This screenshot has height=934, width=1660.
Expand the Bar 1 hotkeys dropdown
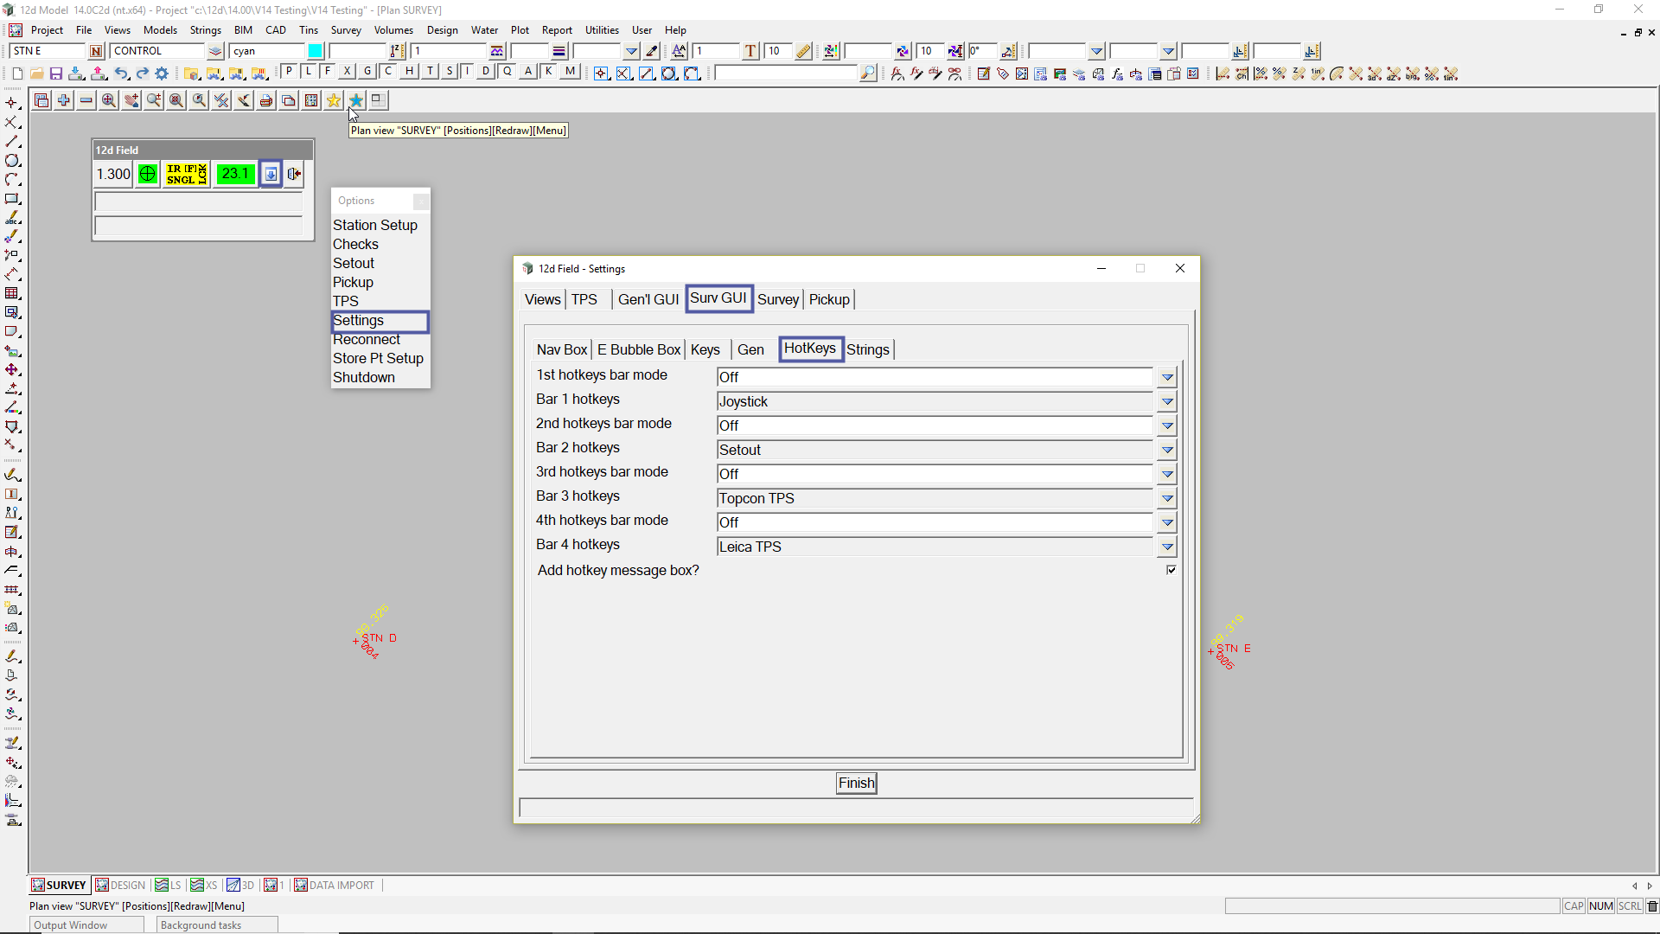click(1167, 401)
